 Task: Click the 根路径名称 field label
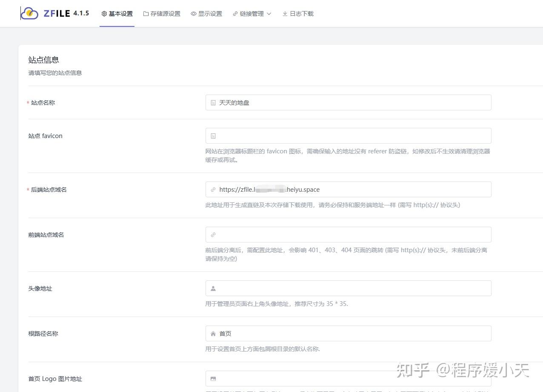43,334
